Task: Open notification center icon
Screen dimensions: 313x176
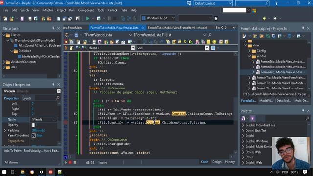Action: tap(305, 172)
